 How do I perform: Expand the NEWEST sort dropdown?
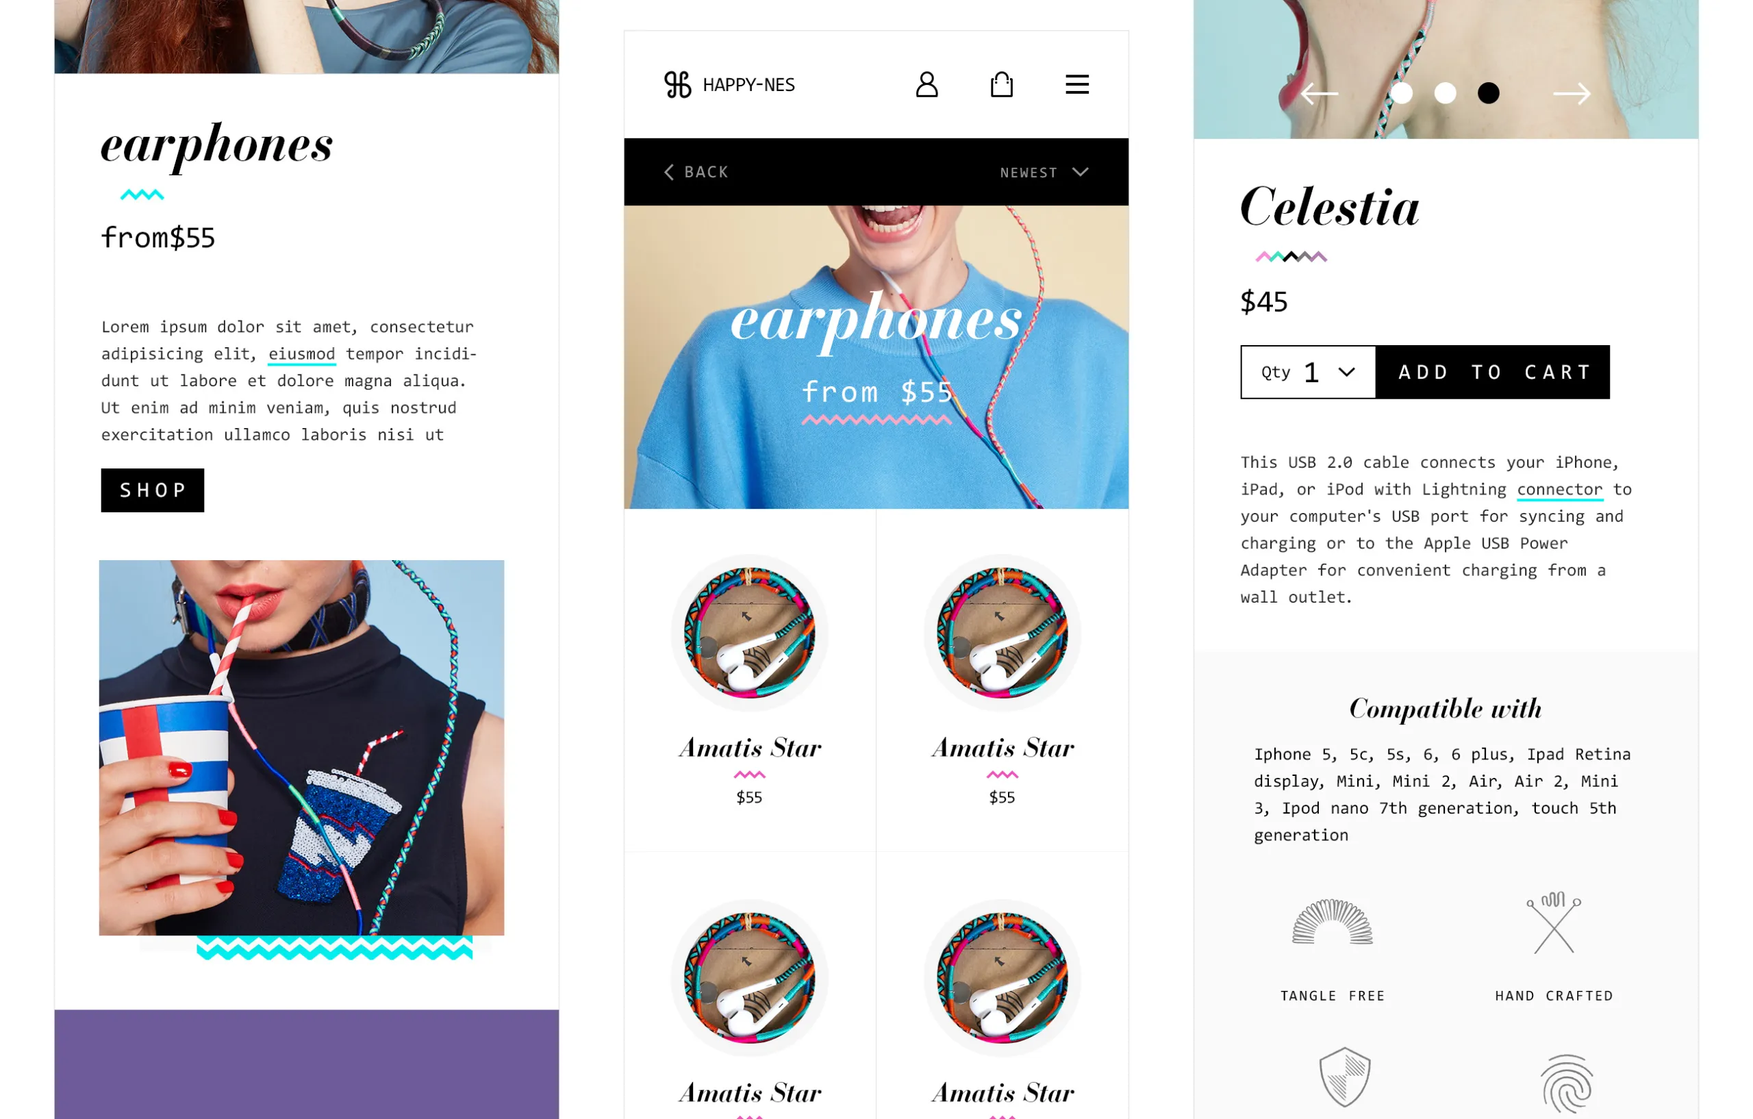1044,173
